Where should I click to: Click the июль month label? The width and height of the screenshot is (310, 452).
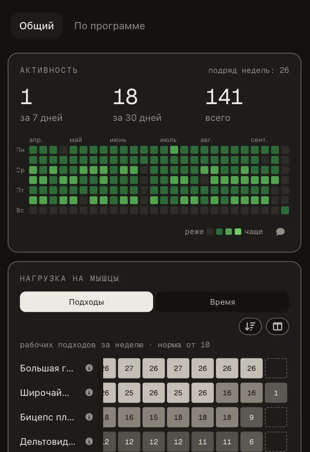(168, 140)
